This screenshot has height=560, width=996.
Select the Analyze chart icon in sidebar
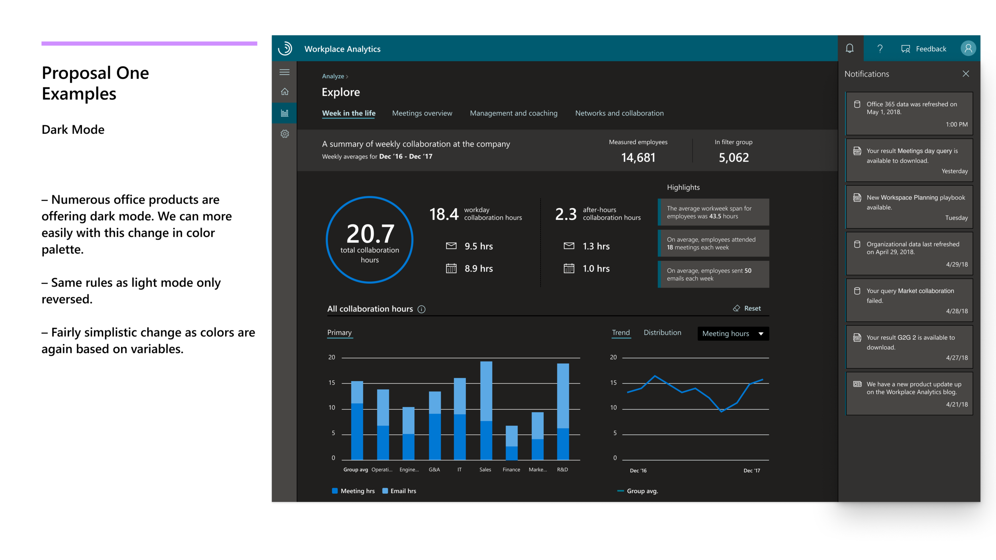[284, 113]
